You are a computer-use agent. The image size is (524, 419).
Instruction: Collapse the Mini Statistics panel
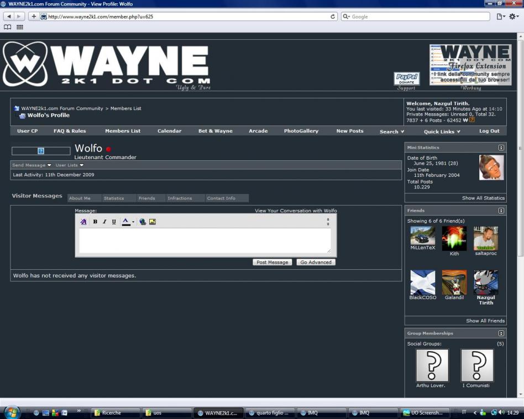pyautogui.click(x=501, y=148)
